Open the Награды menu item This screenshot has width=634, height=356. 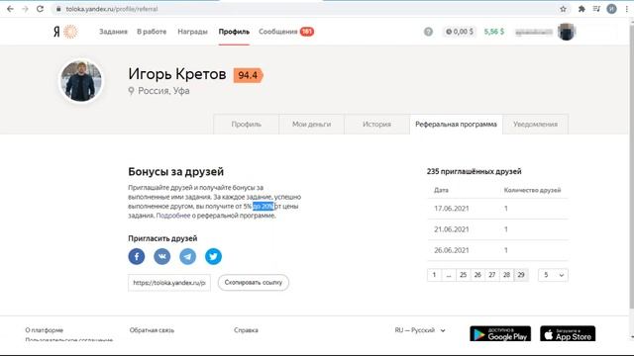coord(192,32)
